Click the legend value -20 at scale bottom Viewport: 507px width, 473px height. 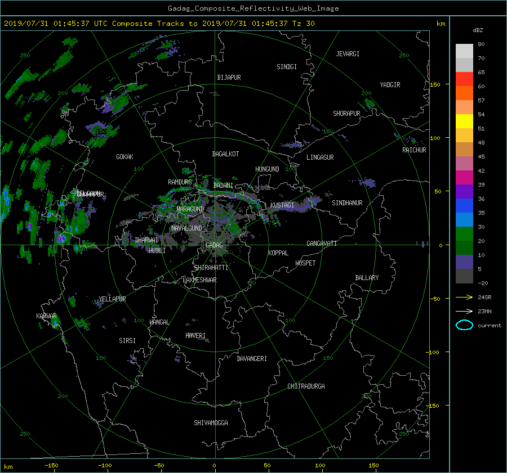[483, 283]
